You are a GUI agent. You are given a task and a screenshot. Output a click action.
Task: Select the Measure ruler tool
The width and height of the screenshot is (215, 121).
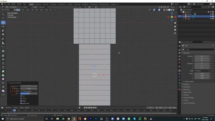coord(3,43)
